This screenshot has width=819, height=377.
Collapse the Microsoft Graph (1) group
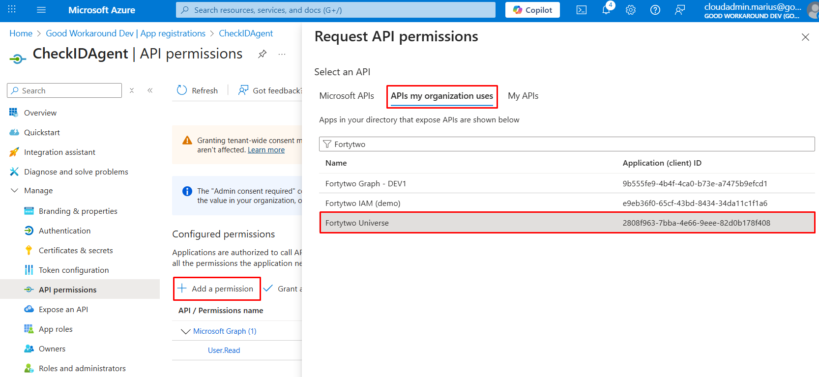pyautogui.click(x=185, y=331)
